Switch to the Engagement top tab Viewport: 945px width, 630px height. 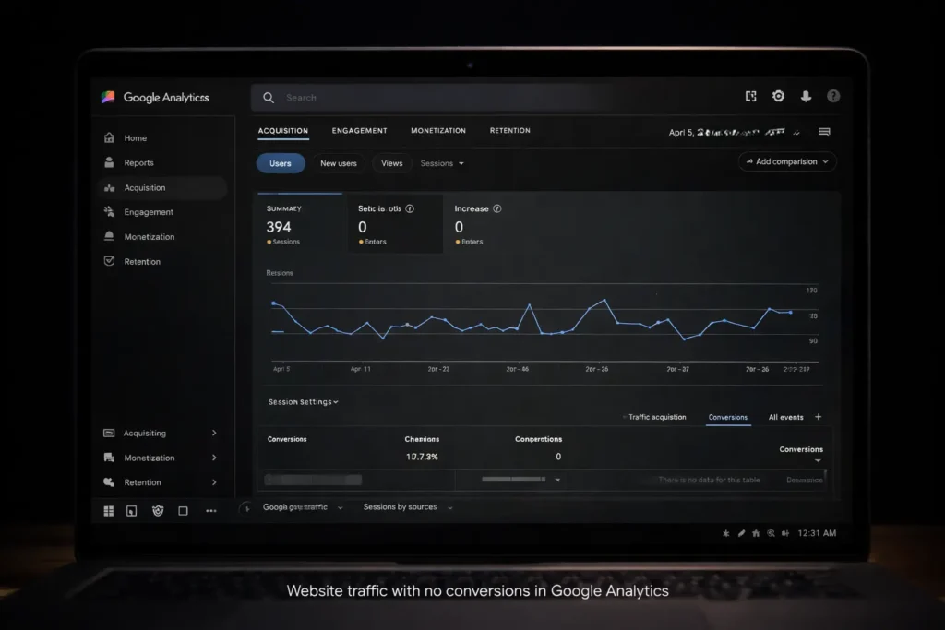click(359, 131)
